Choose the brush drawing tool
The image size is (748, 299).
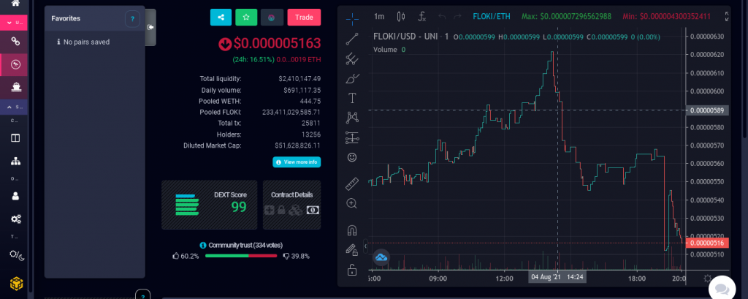352,77
